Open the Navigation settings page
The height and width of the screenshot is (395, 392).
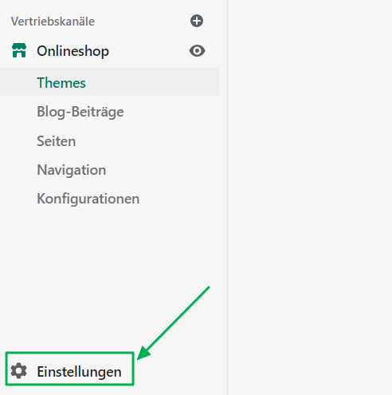[x=72, y=170]
